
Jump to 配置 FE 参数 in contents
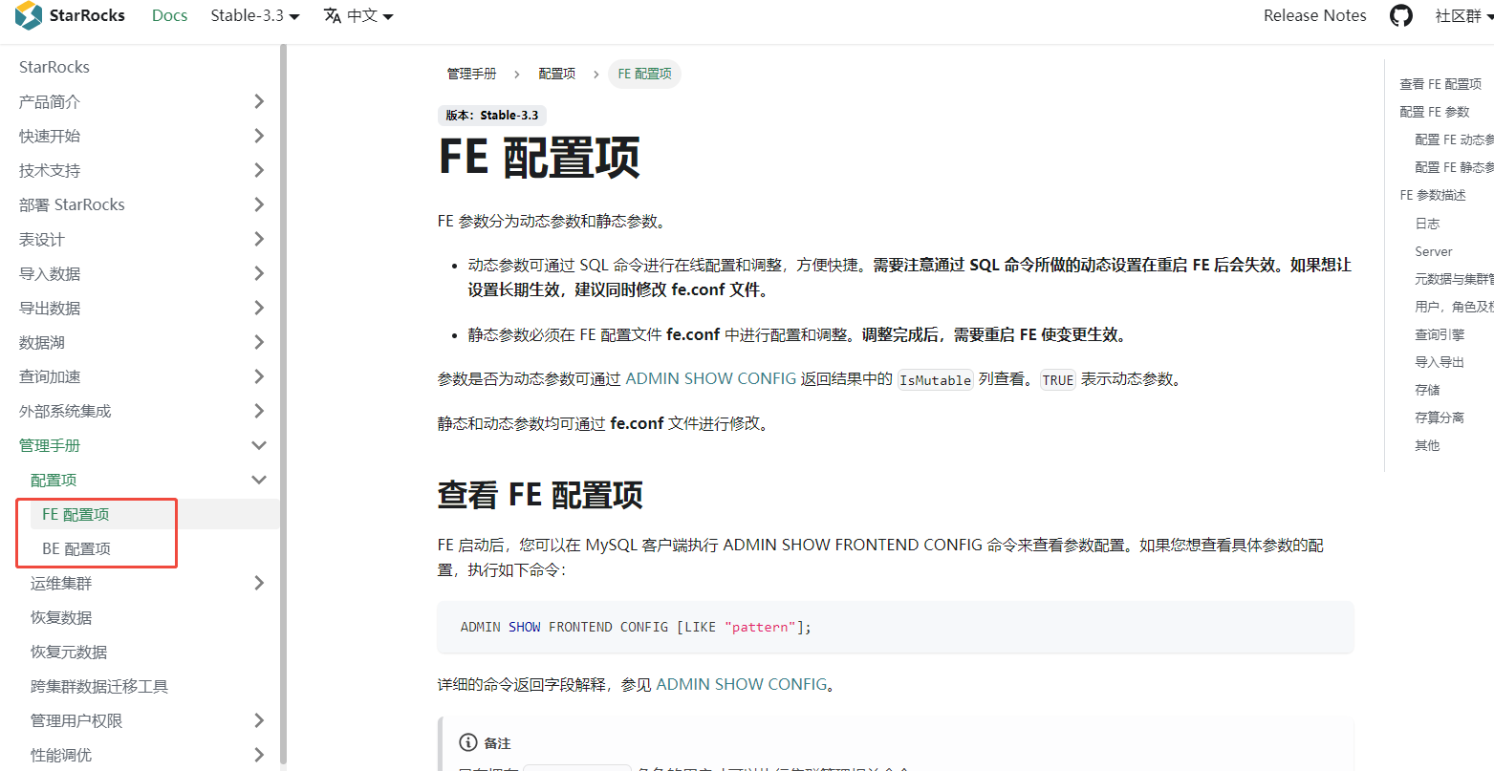[1435, 112]
